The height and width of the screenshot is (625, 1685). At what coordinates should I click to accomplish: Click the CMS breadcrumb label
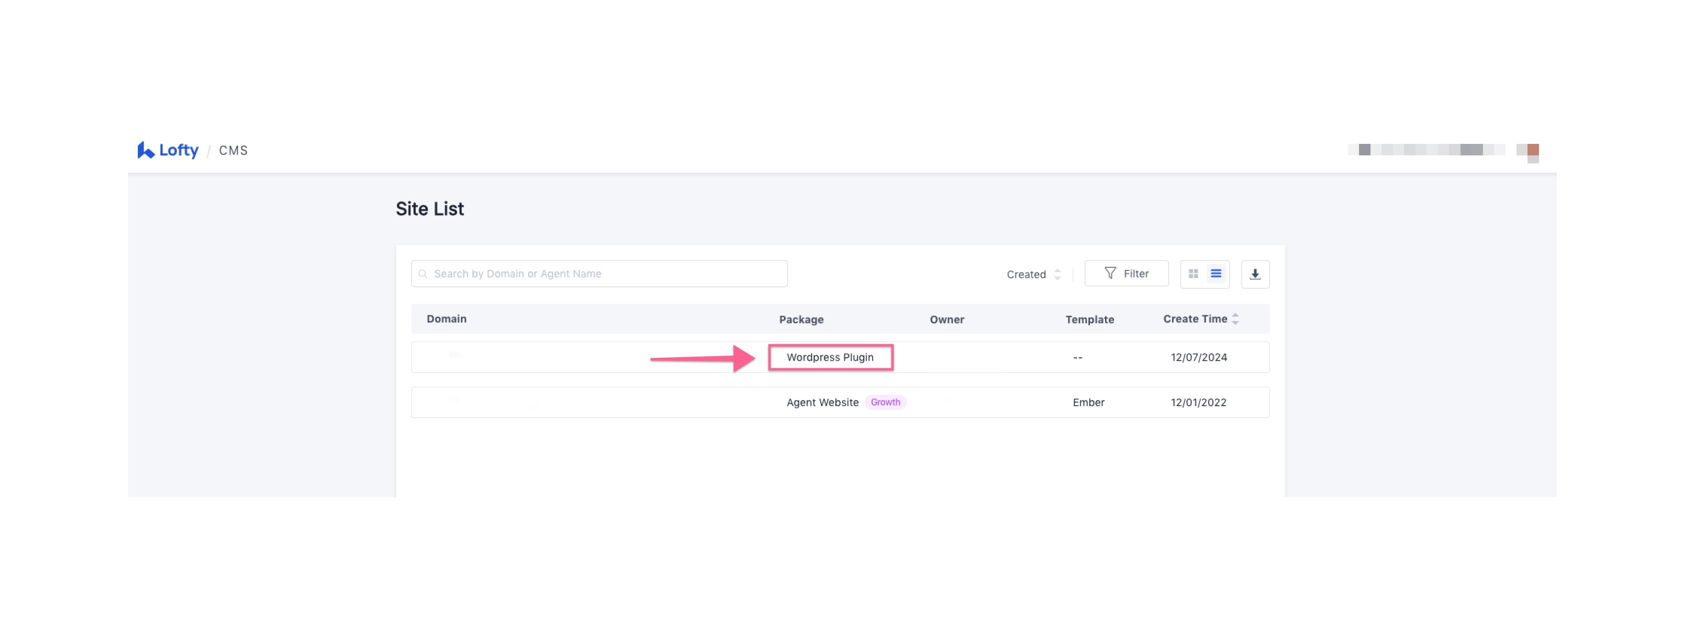click(233, 150)
